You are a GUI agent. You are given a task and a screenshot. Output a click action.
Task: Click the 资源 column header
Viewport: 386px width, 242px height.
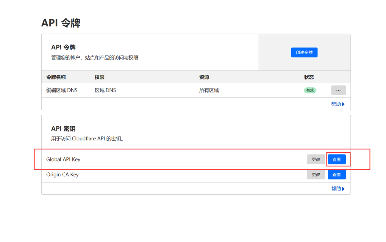(204, 77)
